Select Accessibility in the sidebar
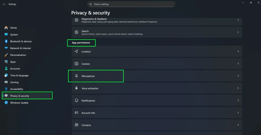This screenshot has width=261, height=135. click(x=27, y=89)
